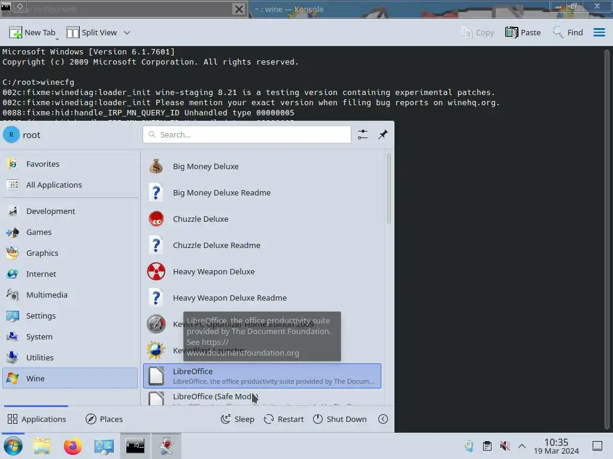Close the Wine configuration window
Screen dimensions: 613x459
coord(239,9)
